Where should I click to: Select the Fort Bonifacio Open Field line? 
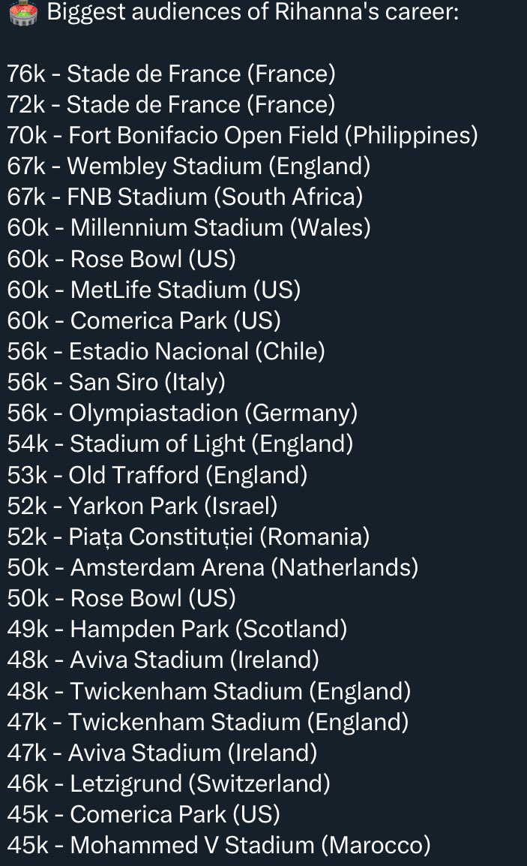242,136
